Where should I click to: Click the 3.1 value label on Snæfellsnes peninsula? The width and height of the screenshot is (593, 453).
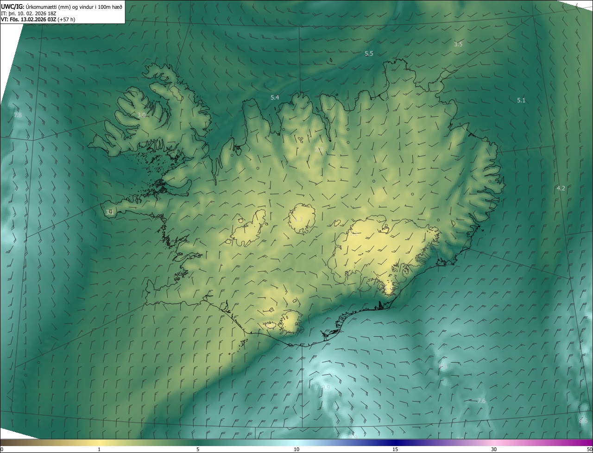[x=110, y=212]
